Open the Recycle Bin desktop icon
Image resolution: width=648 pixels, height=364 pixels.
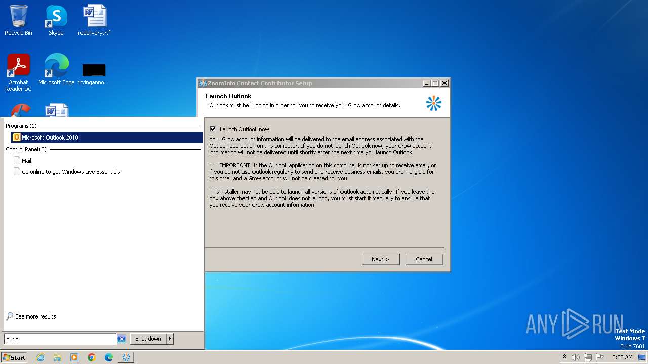[x=18, y=20]
